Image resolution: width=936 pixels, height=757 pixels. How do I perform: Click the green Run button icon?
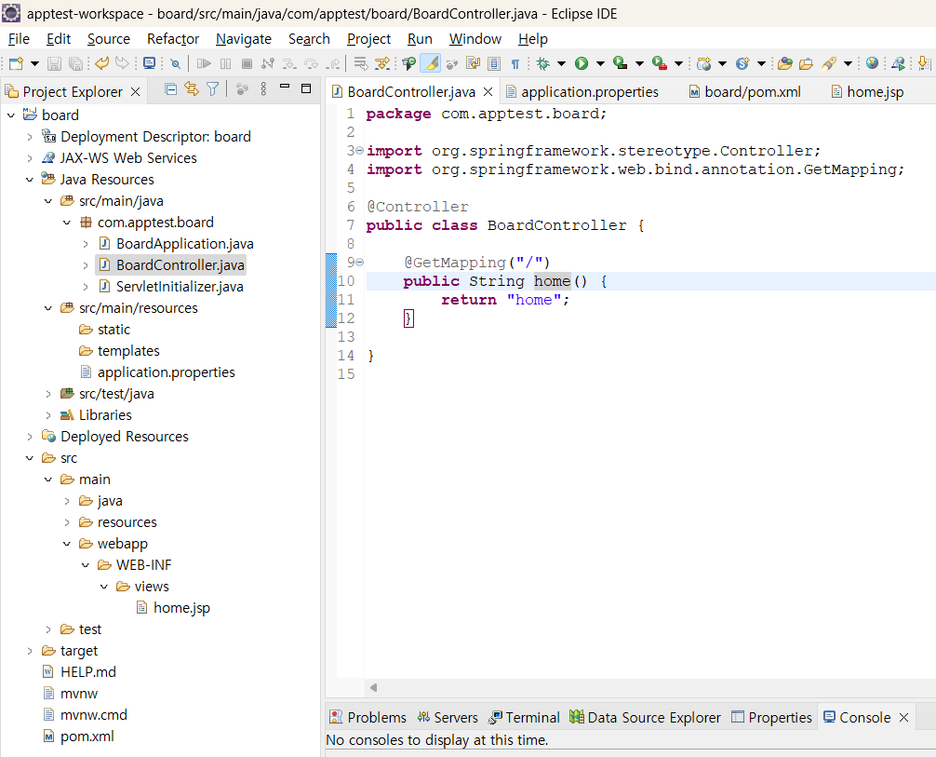click(x=582, y=63)
